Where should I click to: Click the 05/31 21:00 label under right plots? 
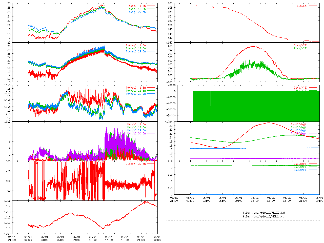tap(174, 199)
